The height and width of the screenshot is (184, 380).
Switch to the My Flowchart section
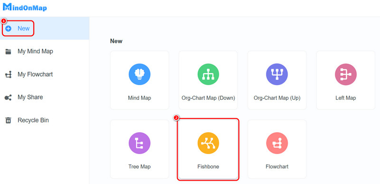click(45, 74)
